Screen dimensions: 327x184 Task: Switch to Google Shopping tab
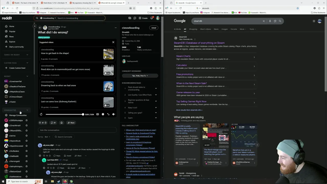(193, 29)
